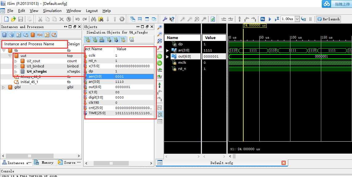Viewport: 352px width, 177px height.
Task: Expand the U2_cout instance
Action: click(x=16, y=61)
